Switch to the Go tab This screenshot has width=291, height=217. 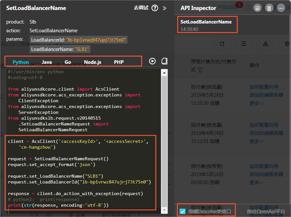(68, 62)
